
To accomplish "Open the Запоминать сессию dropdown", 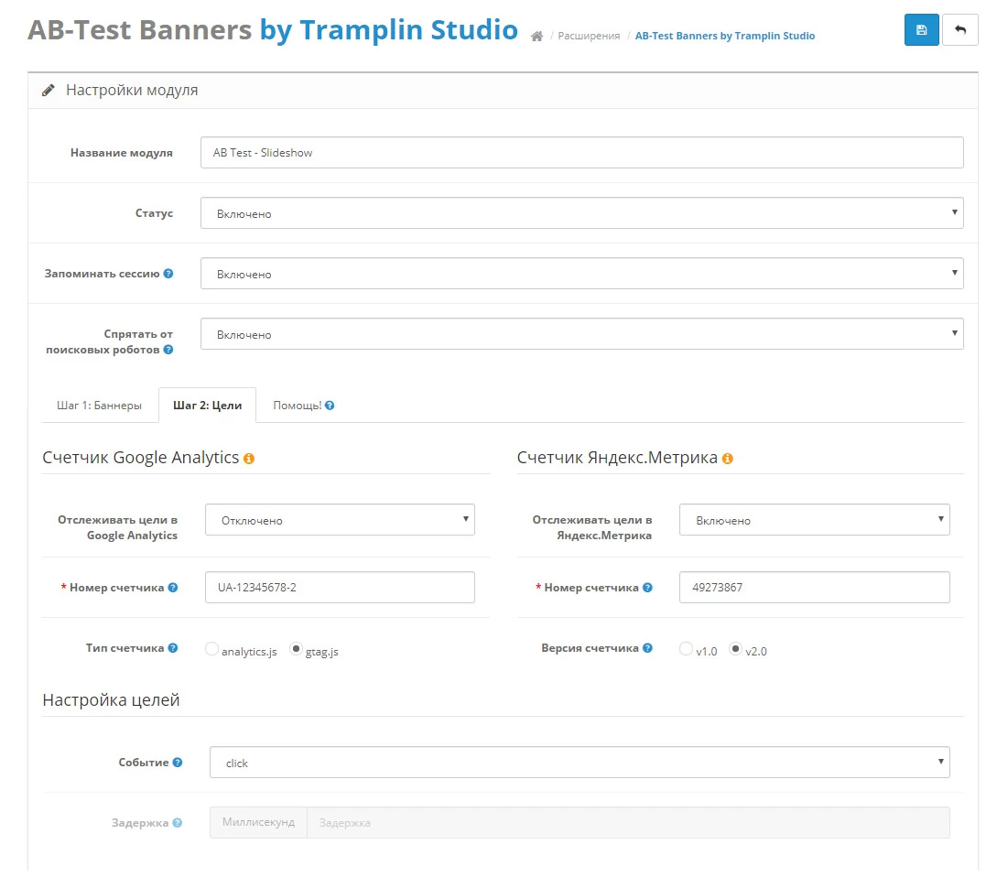I will (581, 274).
